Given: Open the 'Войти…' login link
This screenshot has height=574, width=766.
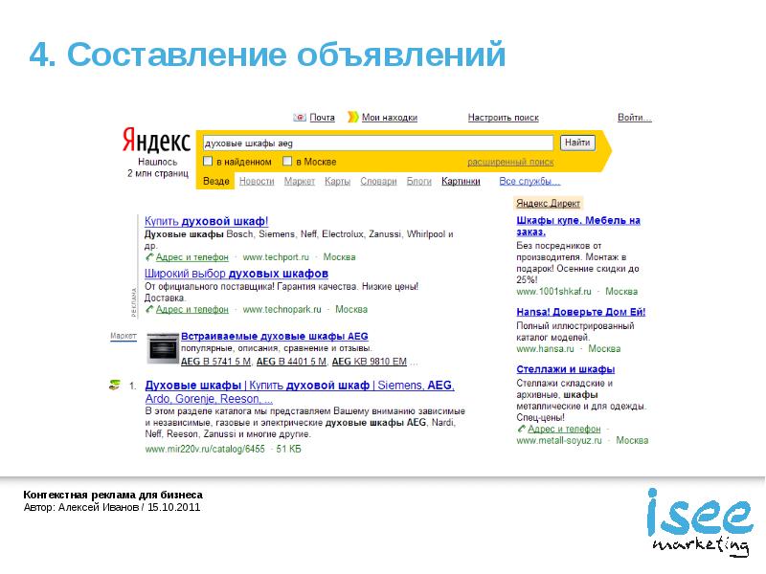Looking at the screenshot, I should point(634,118).
